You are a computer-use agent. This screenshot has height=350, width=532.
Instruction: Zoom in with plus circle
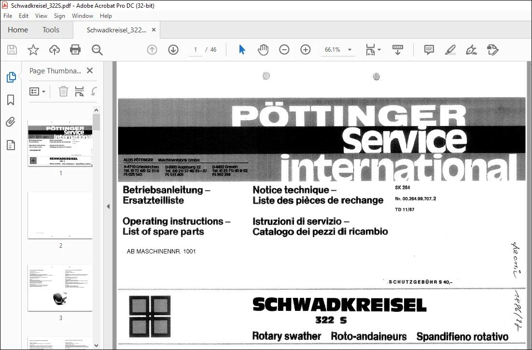pos(306,50)
